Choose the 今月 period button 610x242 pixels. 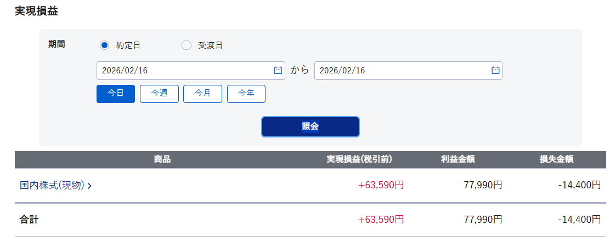[x=202, y=94]
